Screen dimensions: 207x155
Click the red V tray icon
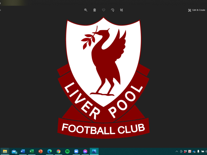point(190,151)
